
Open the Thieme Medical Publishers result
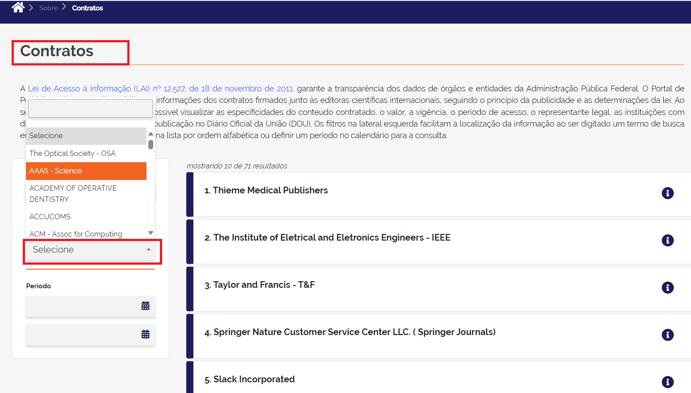[266, 190]
